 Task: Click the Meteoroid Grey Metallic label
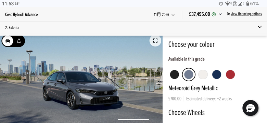[x=193, y=88]
